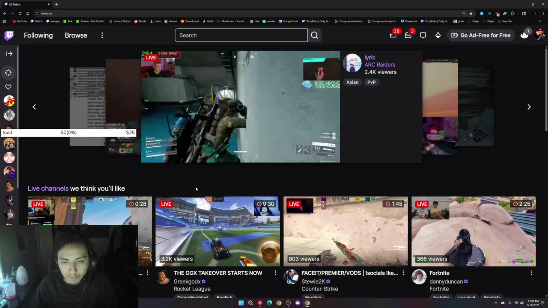Open Microsoft Edge from the taskbar
This screenshot has height=308, width=548.
coord(269,303)
